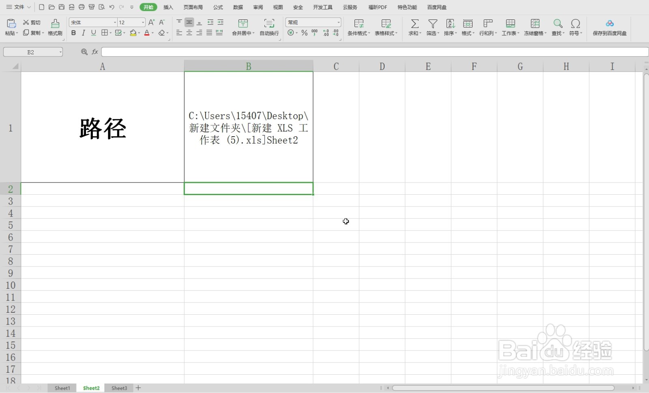Click the Filter (筛选) funnel icon
This screenshot has width=649, height=393.
pyautogui.click(x=433, y=24)
